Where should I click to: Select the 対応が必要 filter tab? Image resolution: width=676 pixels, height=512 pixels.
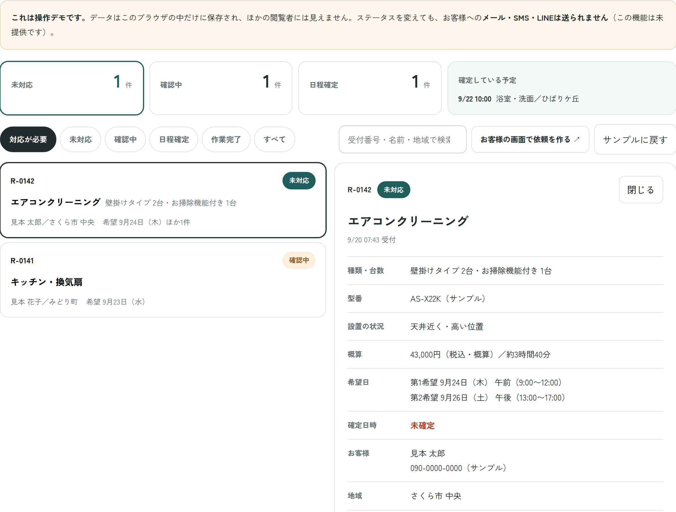pos(28,139)
